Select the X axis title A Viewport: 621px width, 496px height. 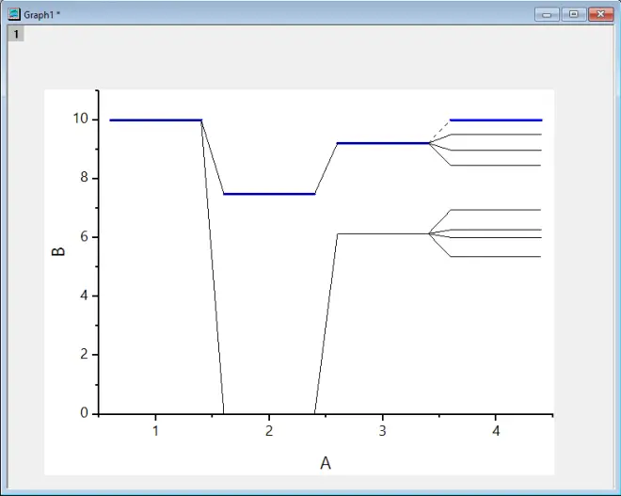click(x=326, y=463)
